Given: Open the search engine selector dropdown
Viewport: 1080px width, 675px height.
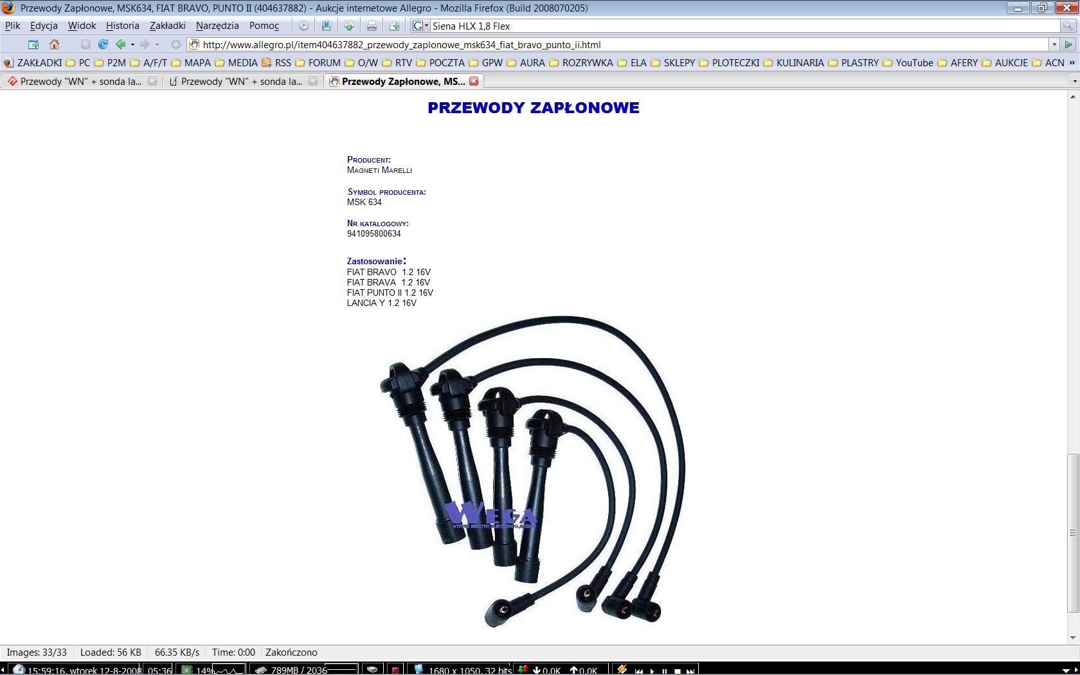Looking at the screenshot, I should click(x=420, y=26).
